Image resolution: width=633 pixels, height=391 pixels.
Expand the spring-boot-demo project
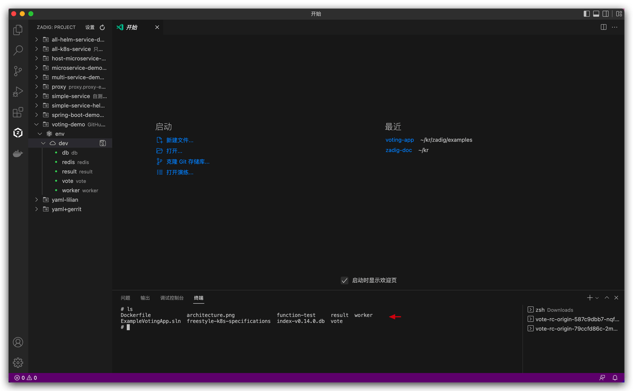click(x=36, y=115)
